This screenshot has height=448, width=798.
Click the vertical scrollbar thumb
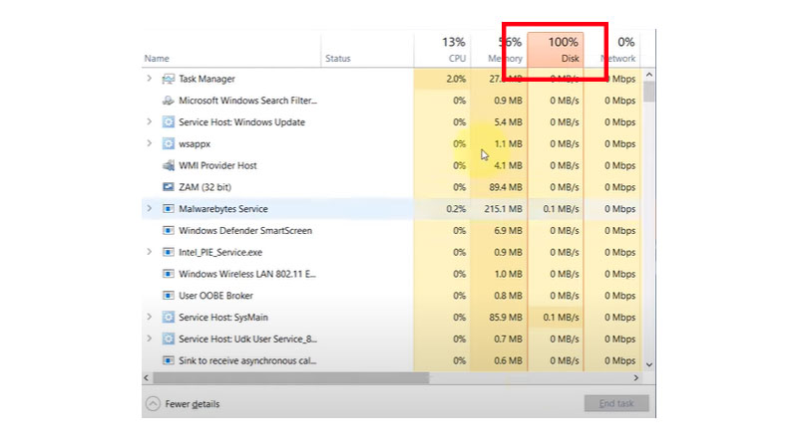(x=649, y=92)
